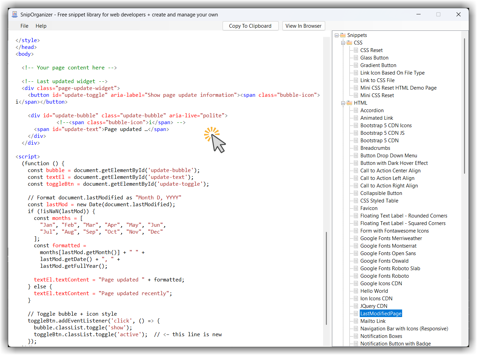Click the SnipOrganizer app icon in title bar

pos(15,14)
